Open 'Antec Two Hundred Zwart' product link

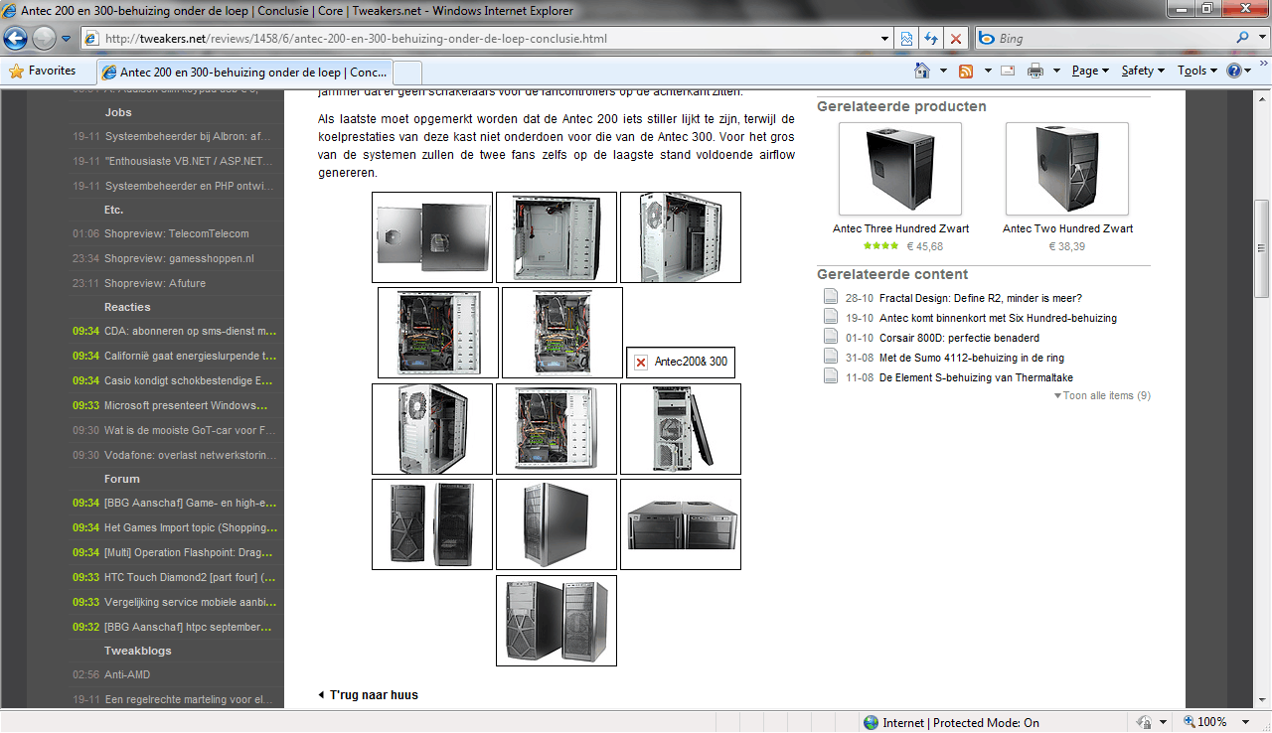coord(1067,228)
